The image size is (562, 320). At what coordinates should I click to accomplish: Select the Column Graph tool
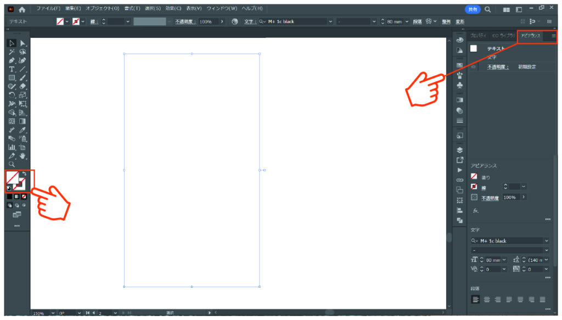[12, 147]
